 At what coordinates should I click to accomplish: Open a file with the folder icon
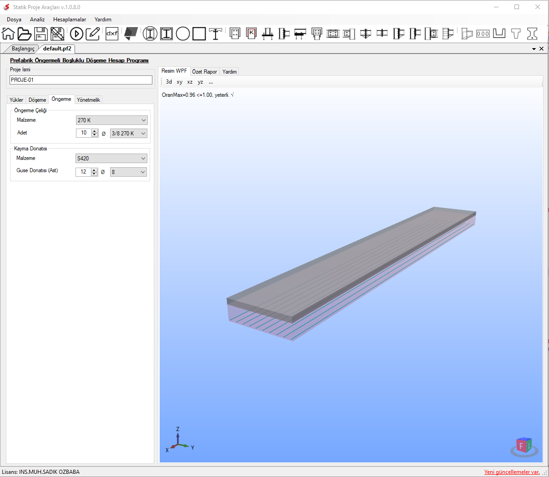pos(25,34)
